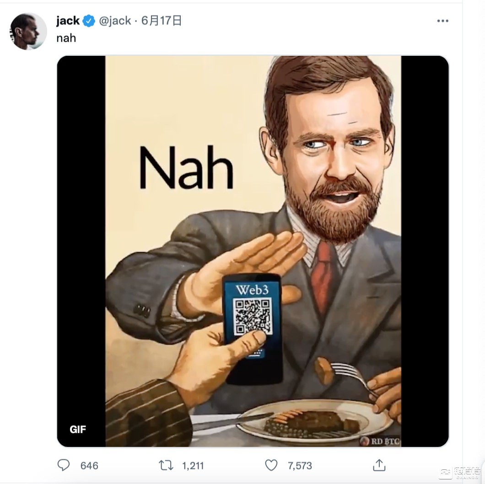Click the 646 replies count

coord(89,465)
